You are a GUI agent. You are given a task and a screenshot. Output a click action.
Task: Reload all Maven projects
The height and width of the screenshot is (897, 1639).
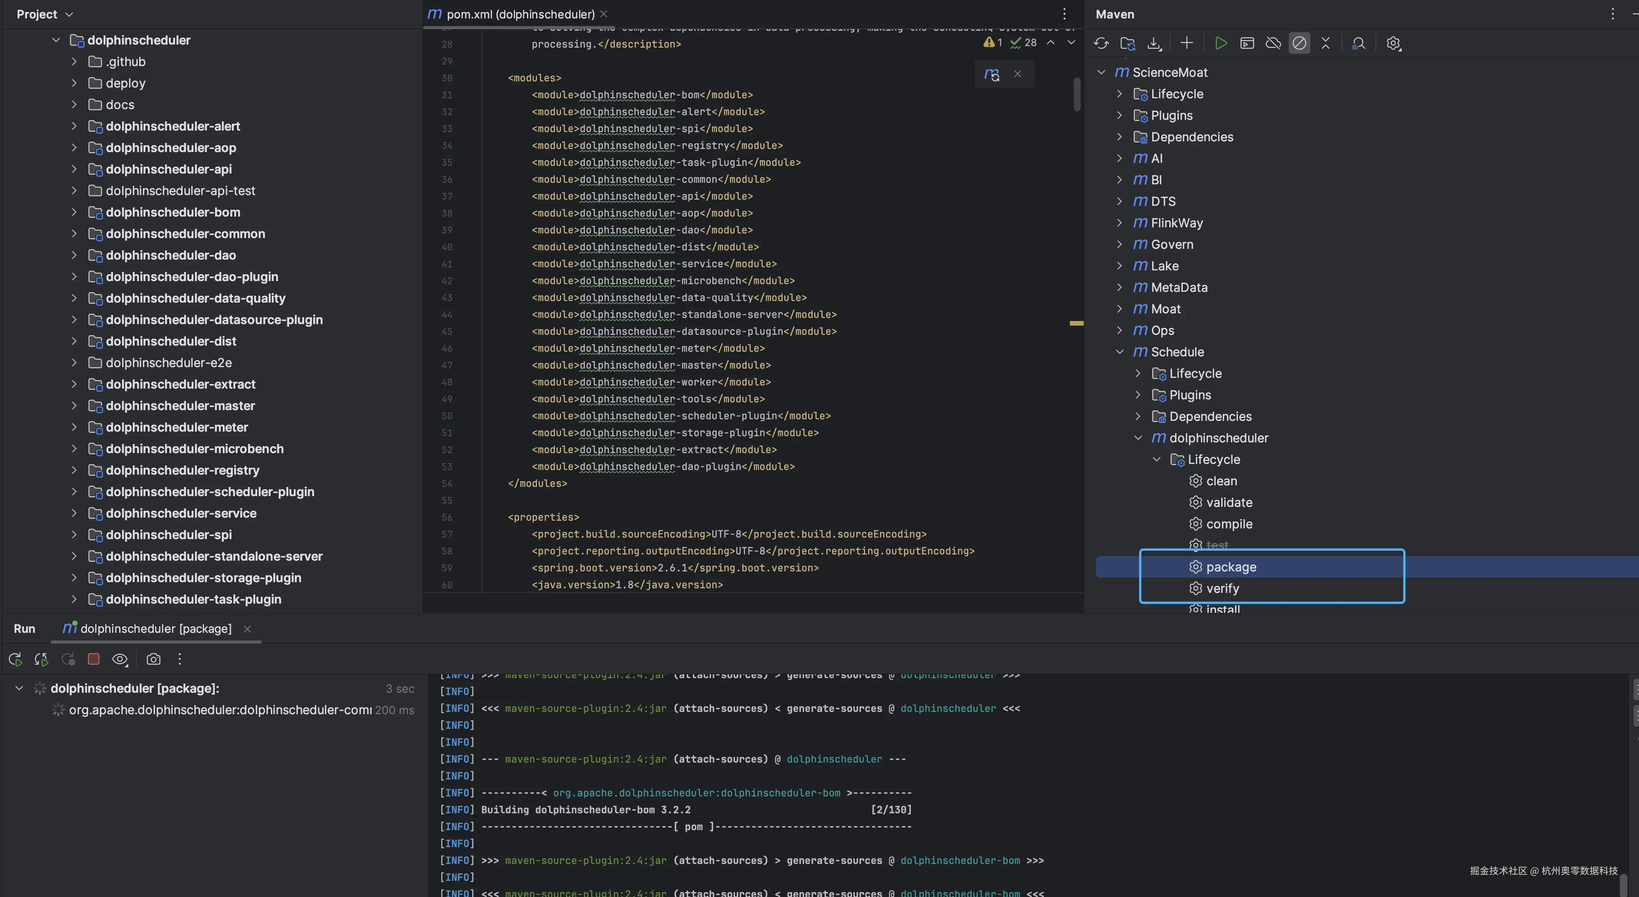click(1102, 43)
